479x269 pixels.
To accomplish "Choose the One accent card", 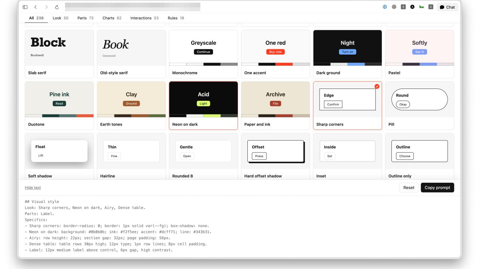I will 275,54.
